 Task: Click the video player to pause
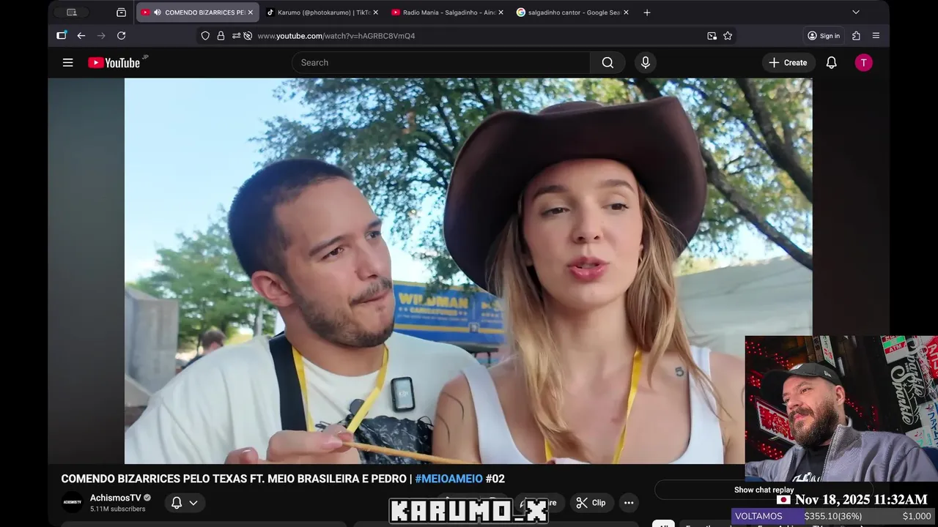click(468, 271)
